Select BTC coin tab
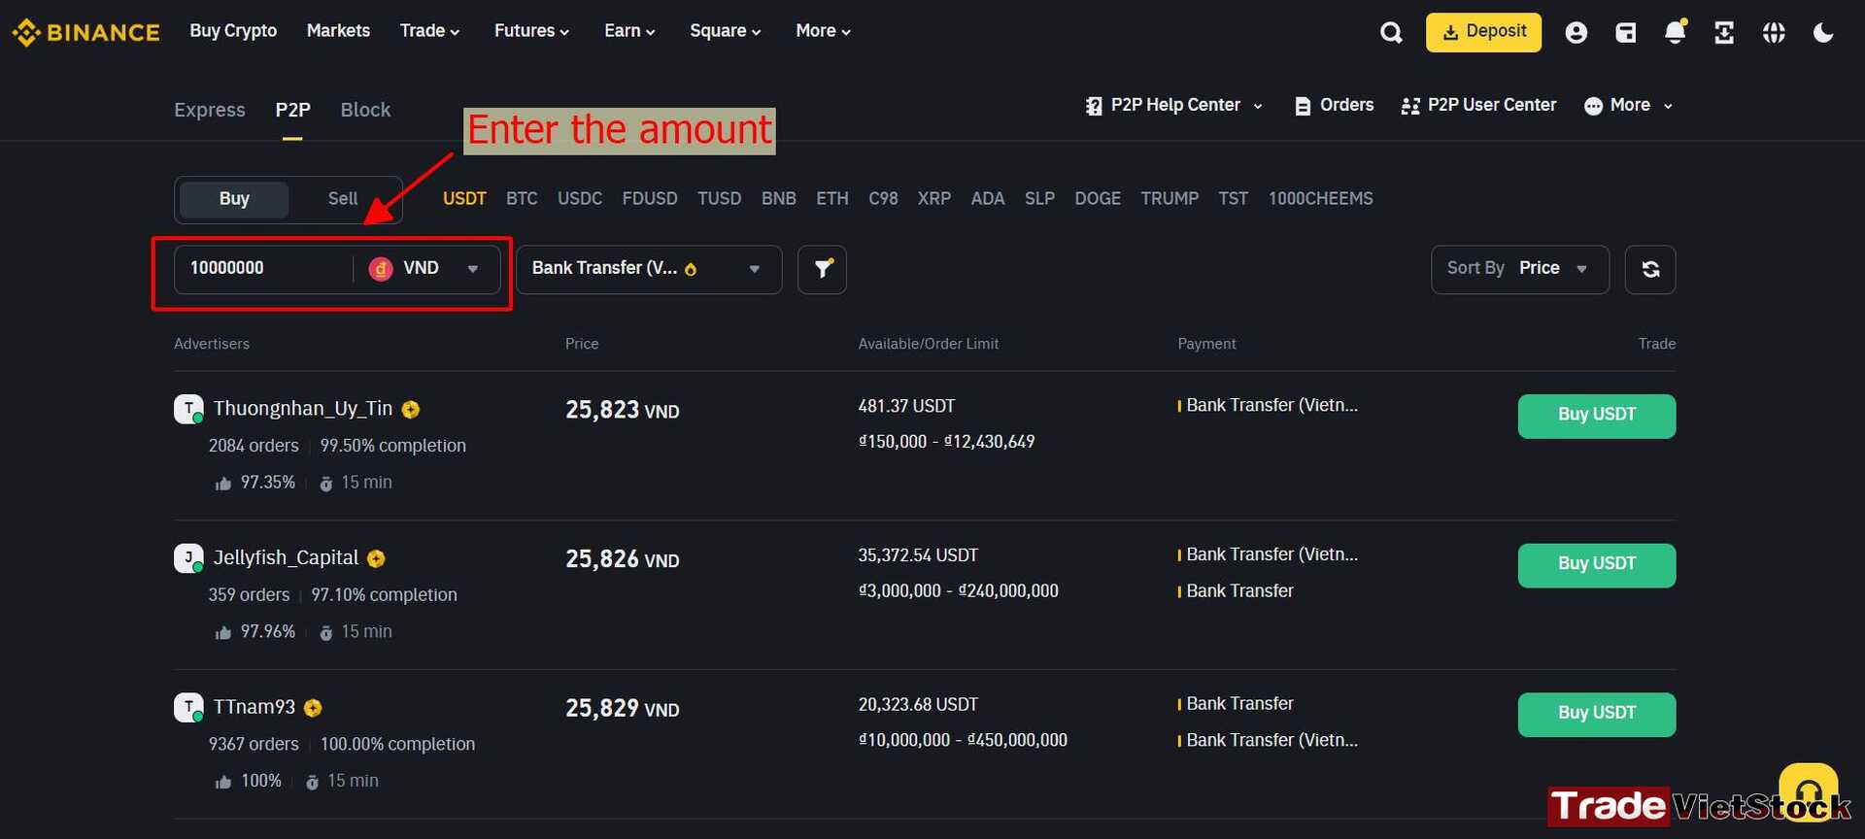Viewport: 1865px width, 839px height. pyautogui.click(x=522, y=199)
